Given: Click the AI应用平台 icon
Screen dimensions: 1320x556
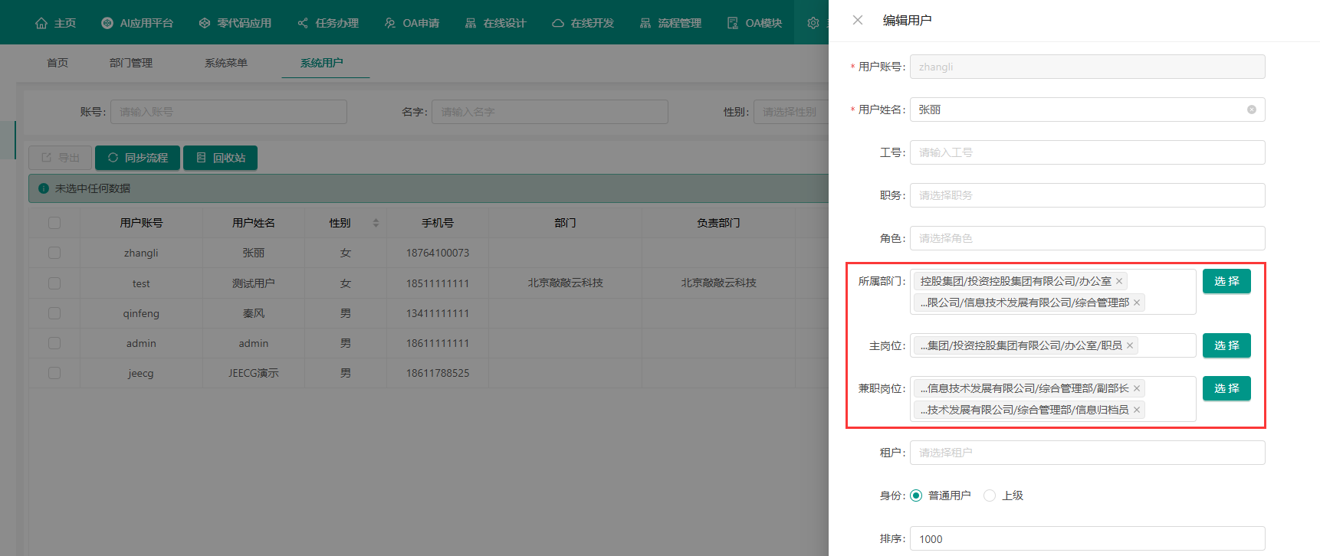Looking at the screenshot, I should pos(107,23).
